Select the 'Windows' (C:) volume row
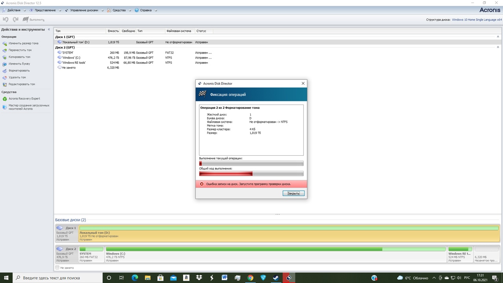Image resolution: width=503 pixels, height=283 pixels. point(278,57)
